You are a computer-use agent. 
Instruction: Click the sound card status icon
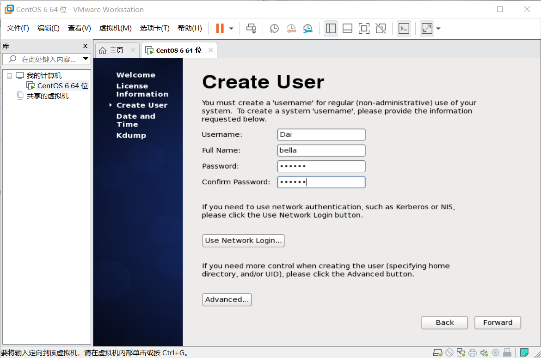coord(484,352)
